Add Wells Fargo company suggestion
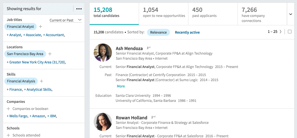 pyautogui.click(x=17, y=116)
